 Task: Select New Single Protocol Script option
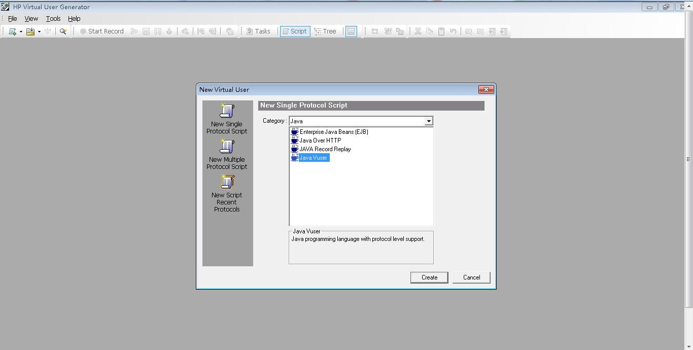[x=227, y=119]
